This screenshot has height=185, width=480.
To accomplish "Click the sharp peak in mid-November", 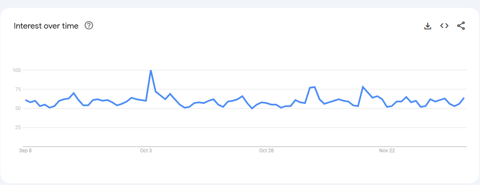I will pyautogui.click(x=363, y=87).
